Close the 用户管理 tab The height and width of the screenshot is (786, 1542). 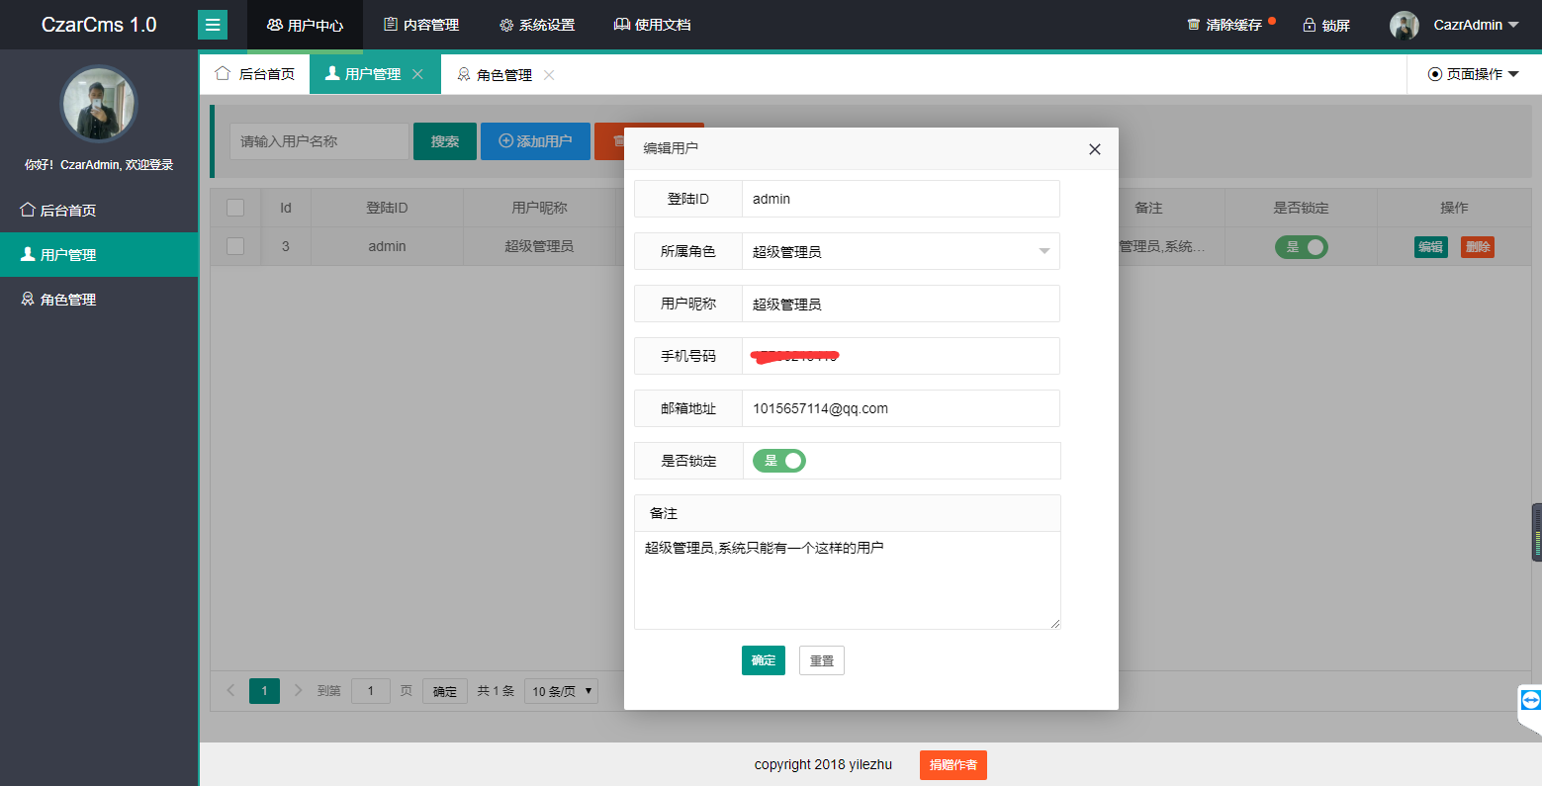click(x=417, y=74)
